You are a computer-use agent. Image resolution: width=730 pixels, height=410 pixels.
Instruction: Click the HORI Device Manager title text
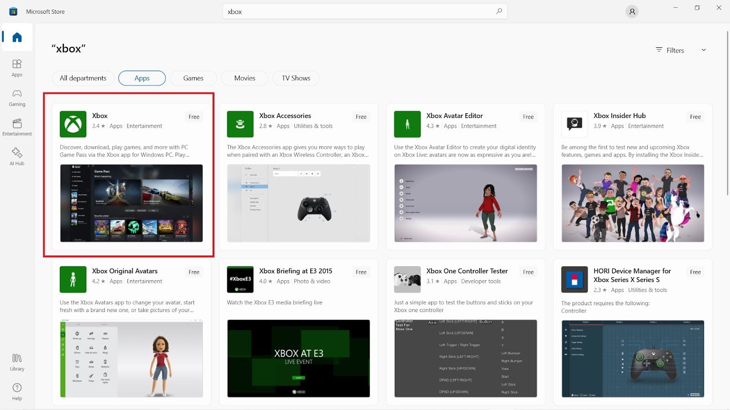click(x=632, y=275)
